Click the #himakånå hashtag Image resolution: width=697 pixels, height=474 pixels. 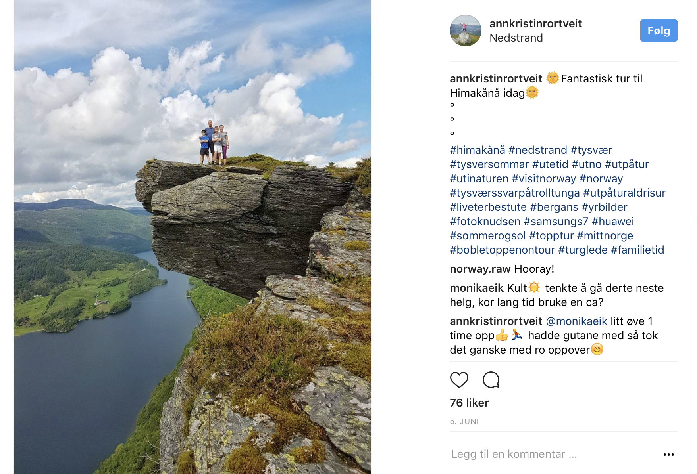coord(477,150)
